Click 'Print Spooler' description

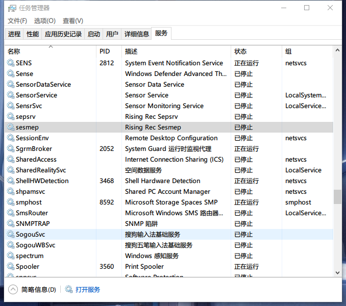click(144, 267)
